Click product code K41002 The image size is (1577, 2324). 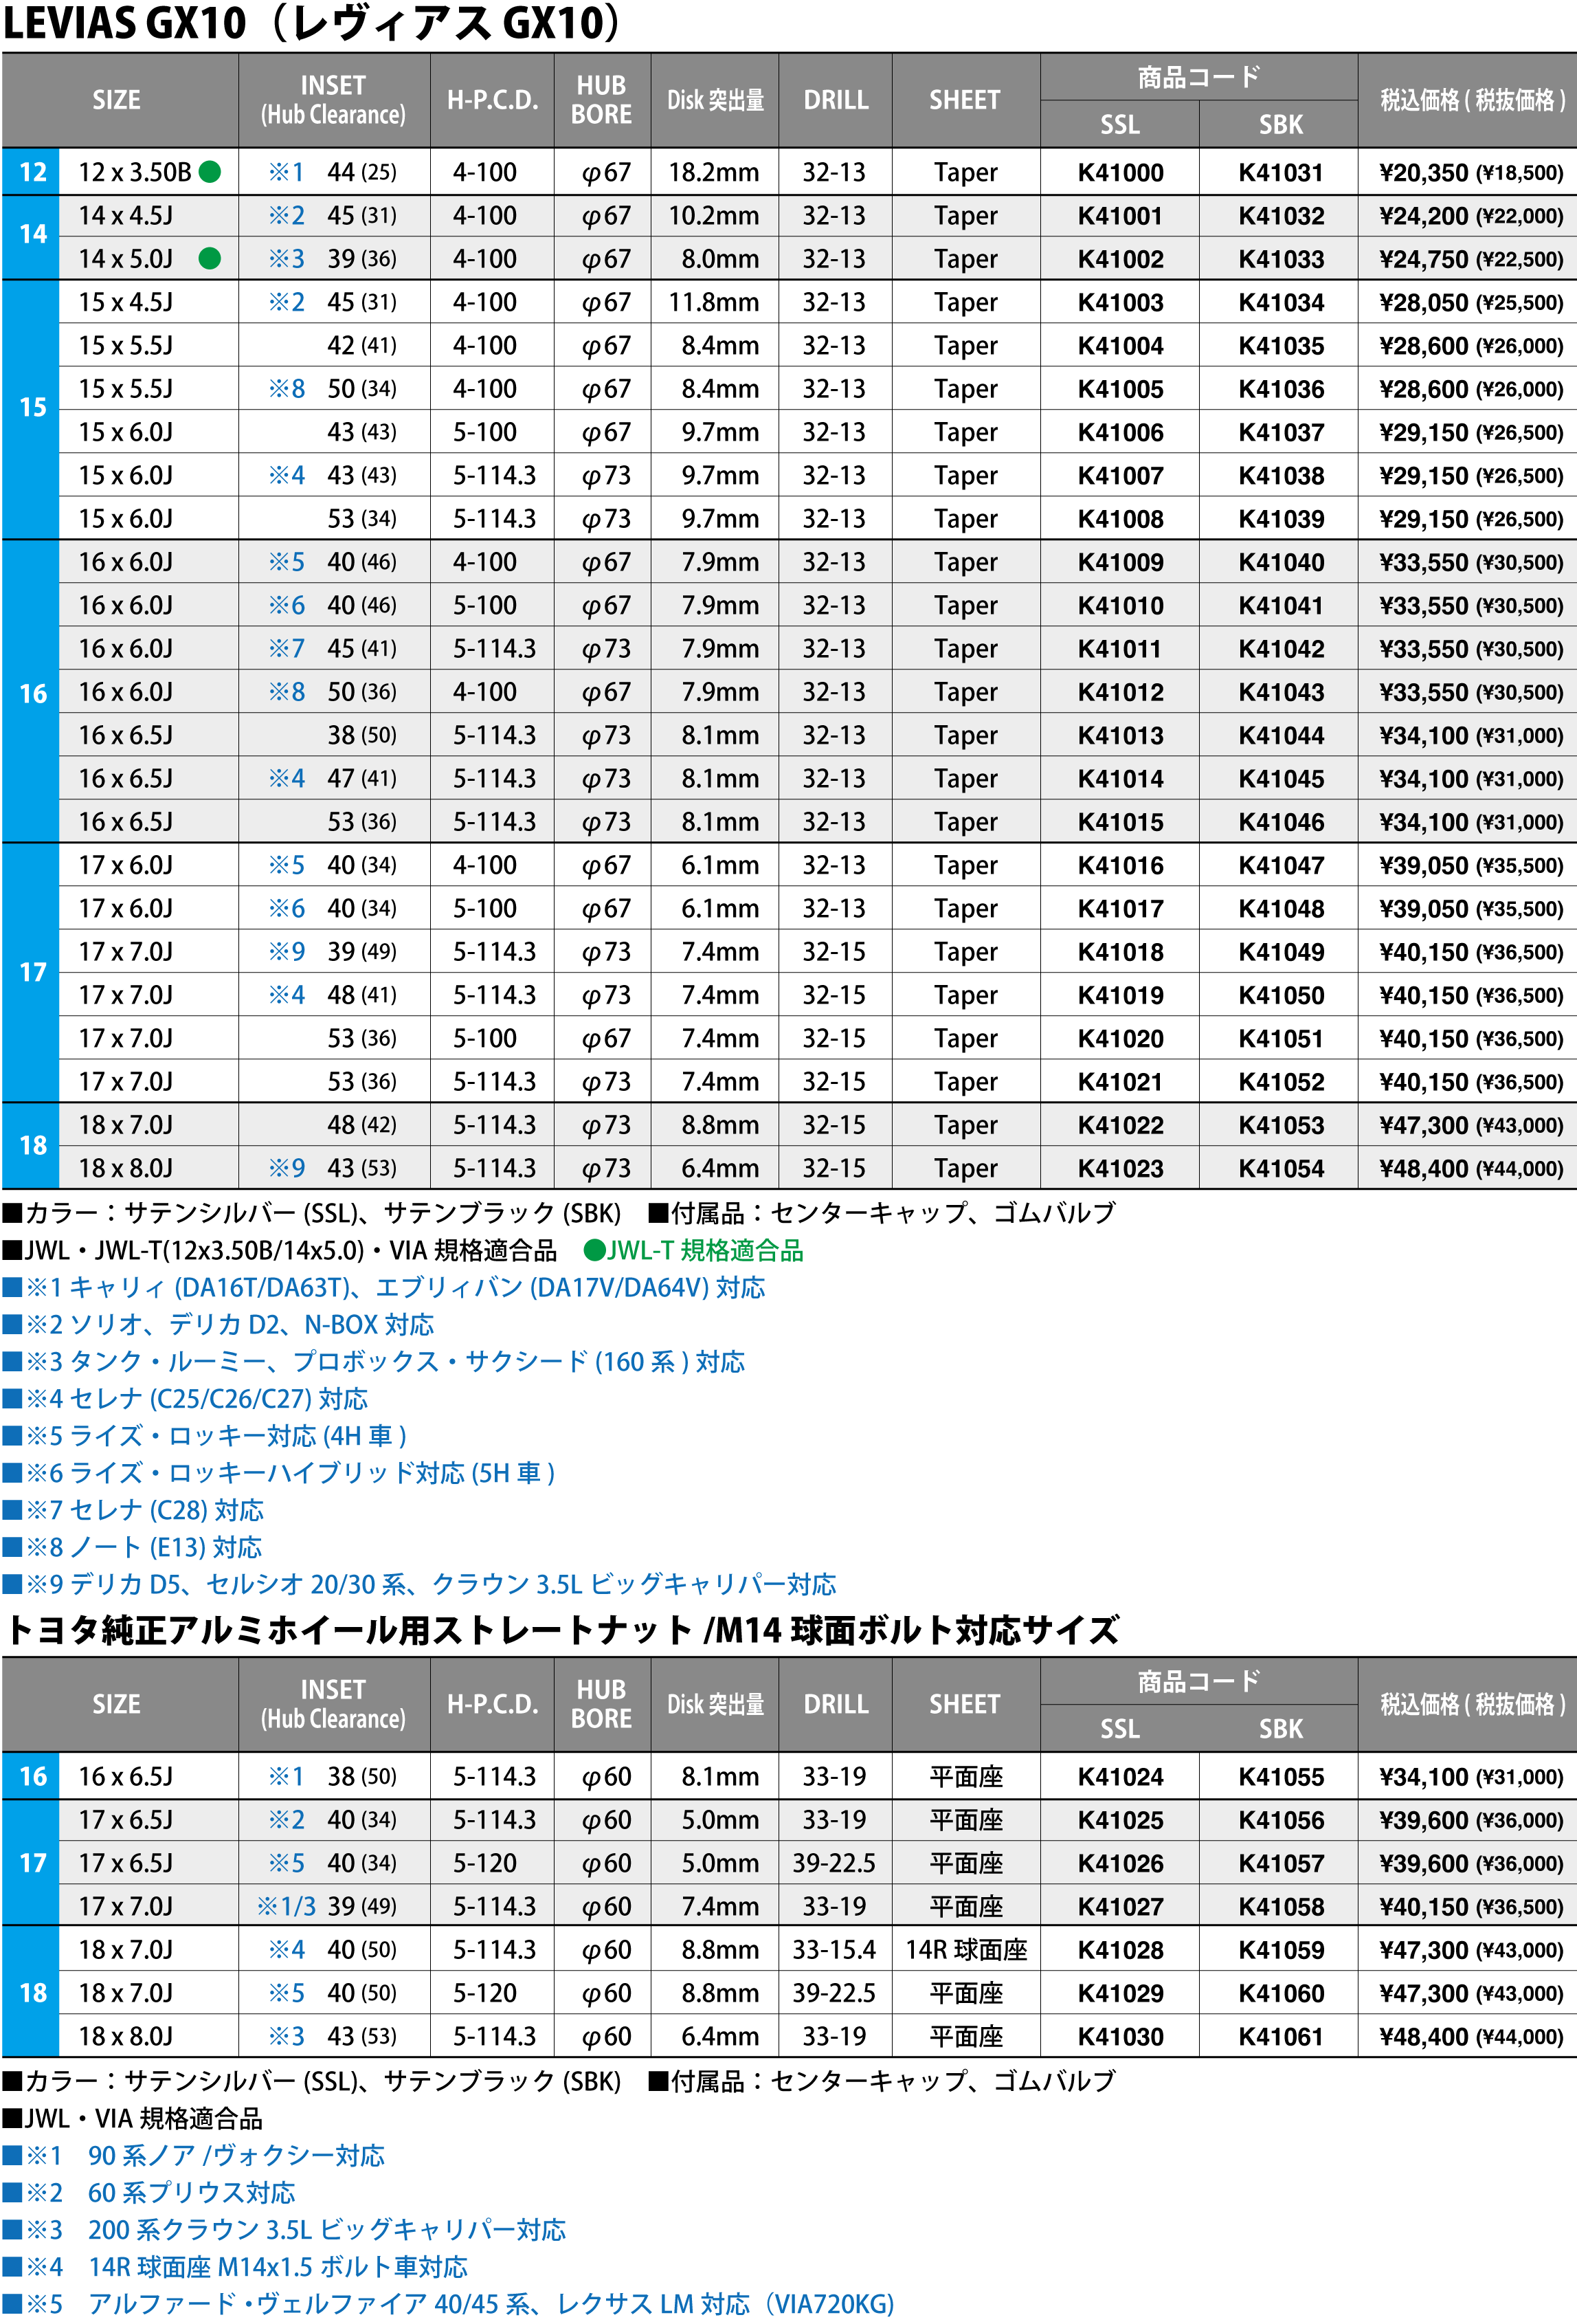click(x=1120, y=260)
